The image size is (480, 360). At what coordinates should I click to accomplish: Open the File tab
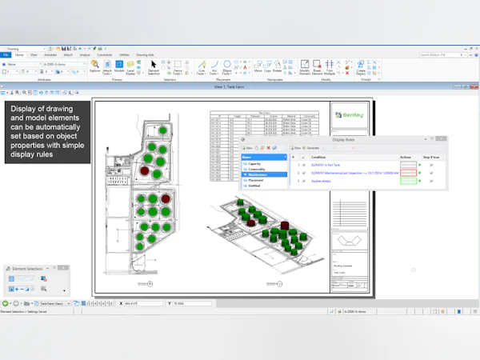point(6,55)
